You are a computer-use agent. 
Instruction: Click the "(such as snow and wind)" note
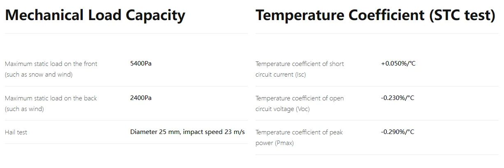click(39, 75)
